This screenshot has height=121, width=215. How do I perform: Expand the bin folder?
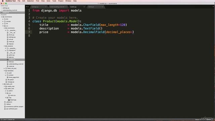point(3,19)
